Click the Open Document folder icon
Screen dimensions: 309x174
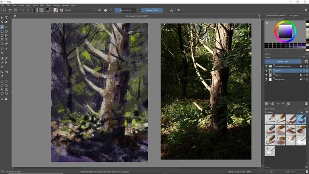[10, 10]
